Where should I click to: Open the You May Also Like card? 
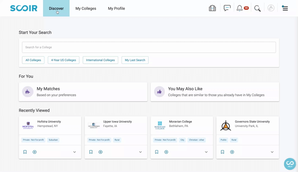point(215,92)
